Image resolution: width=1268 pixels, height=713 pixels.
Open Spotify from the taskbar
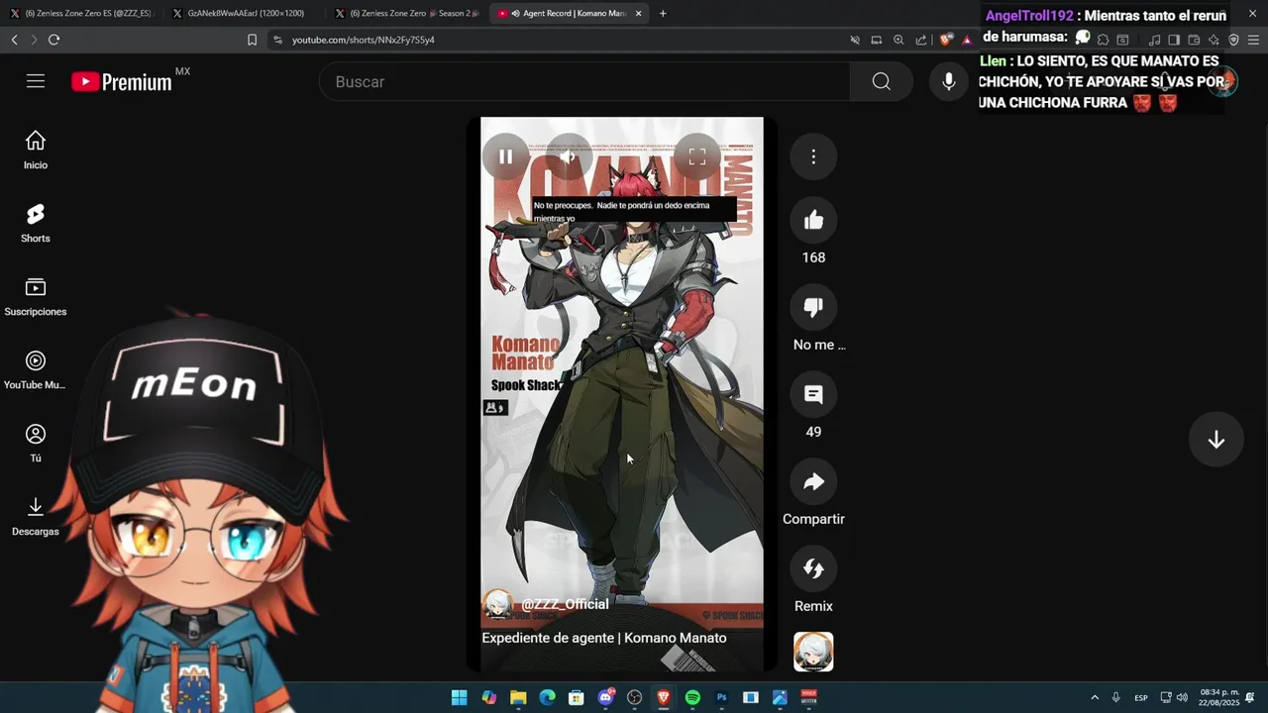tap(692, 698)
